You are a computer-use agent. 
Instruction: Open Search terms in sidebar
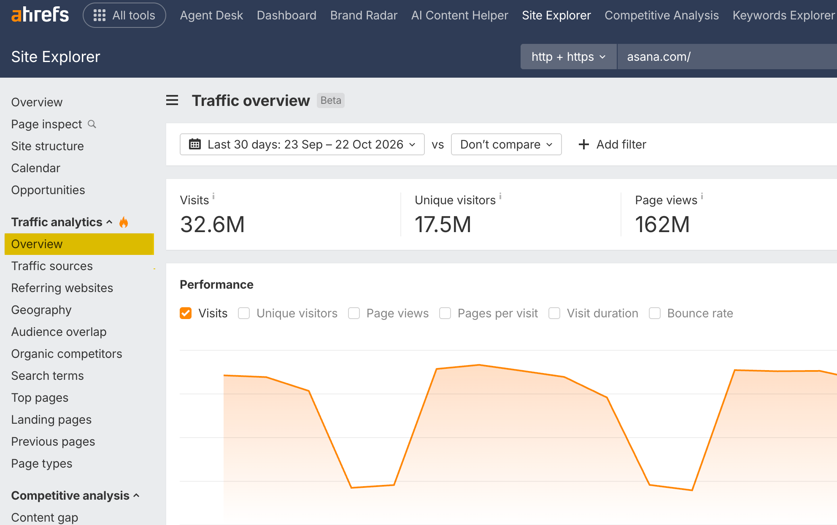click(x=47, y=376)
